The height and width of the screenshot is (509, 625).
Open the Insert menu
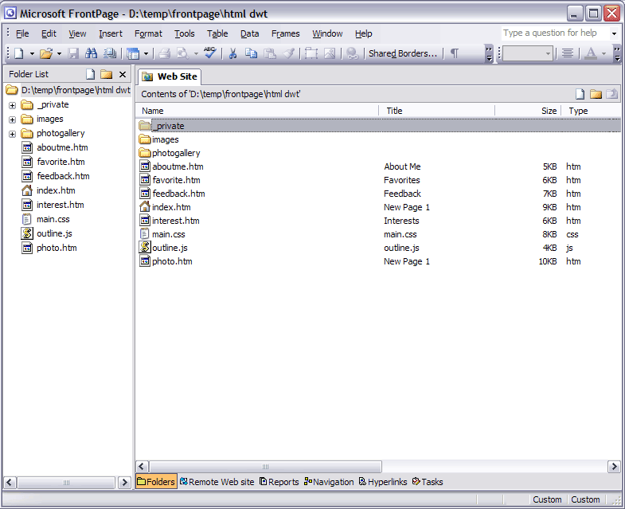pyautogui.click(x=111, y=34)
